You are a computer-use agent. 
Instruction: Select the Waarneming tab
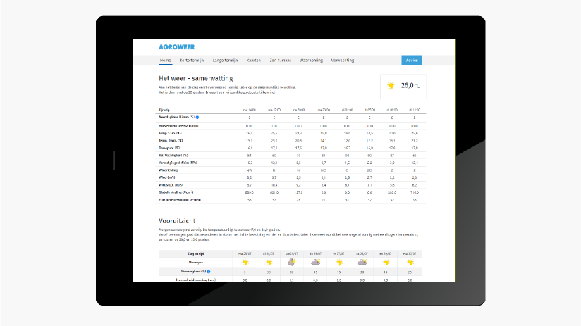click(311, 61)
